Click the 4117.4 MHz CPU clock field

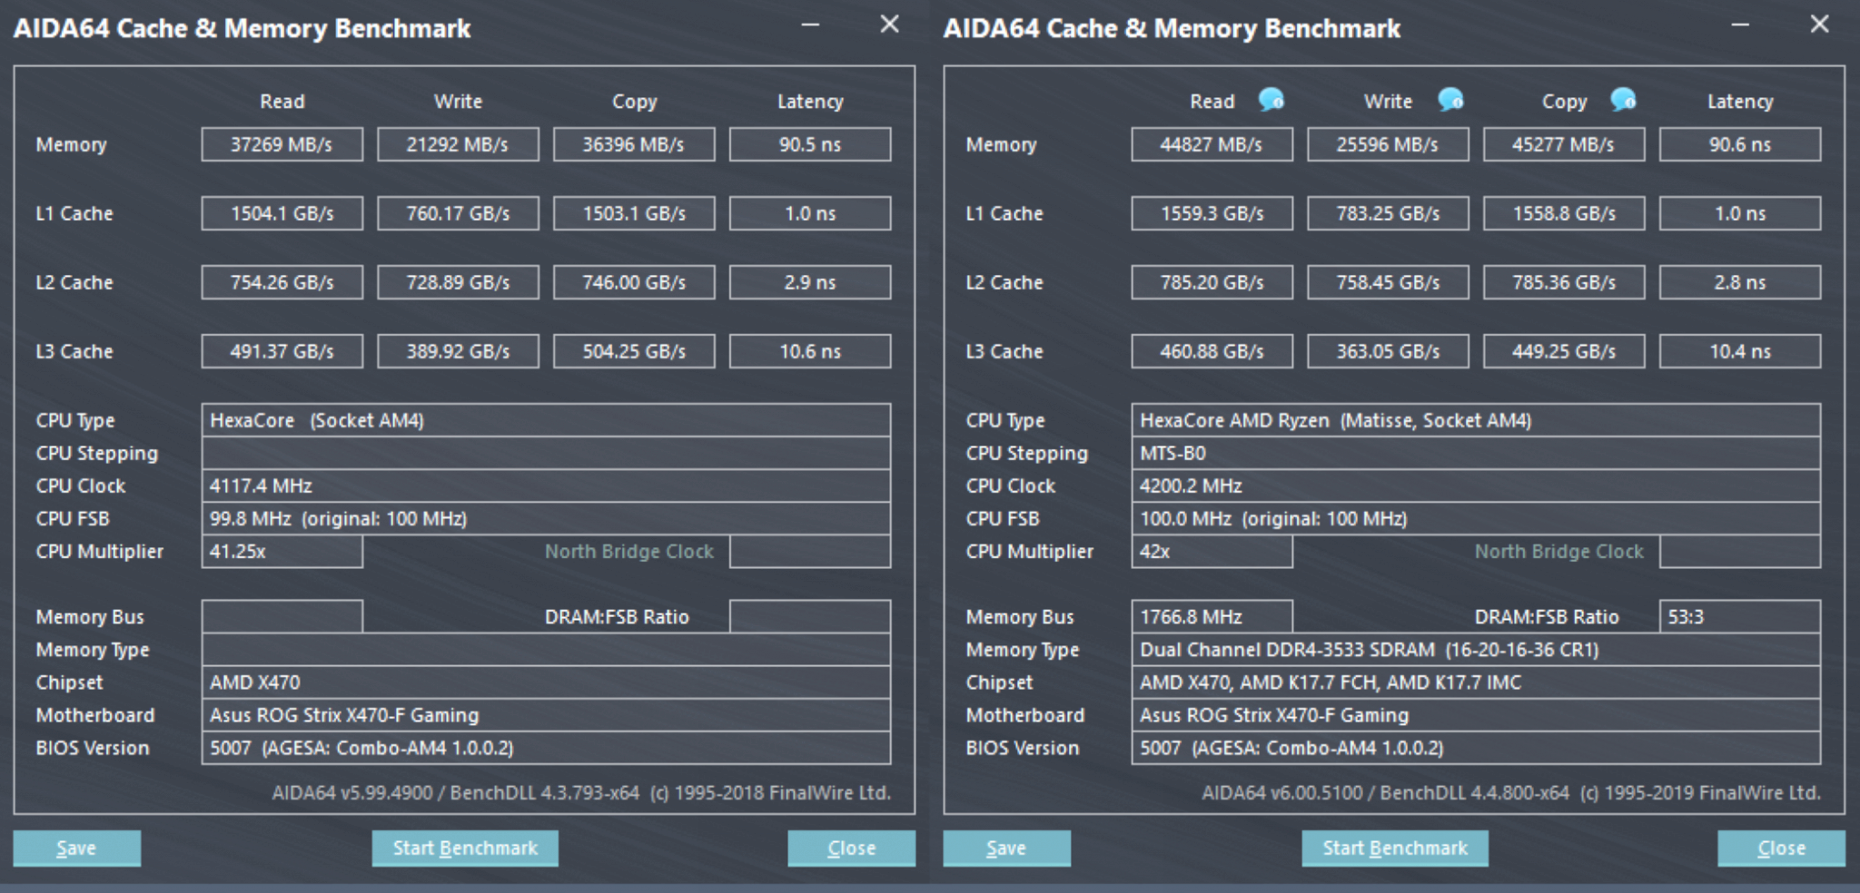[546, 486]
